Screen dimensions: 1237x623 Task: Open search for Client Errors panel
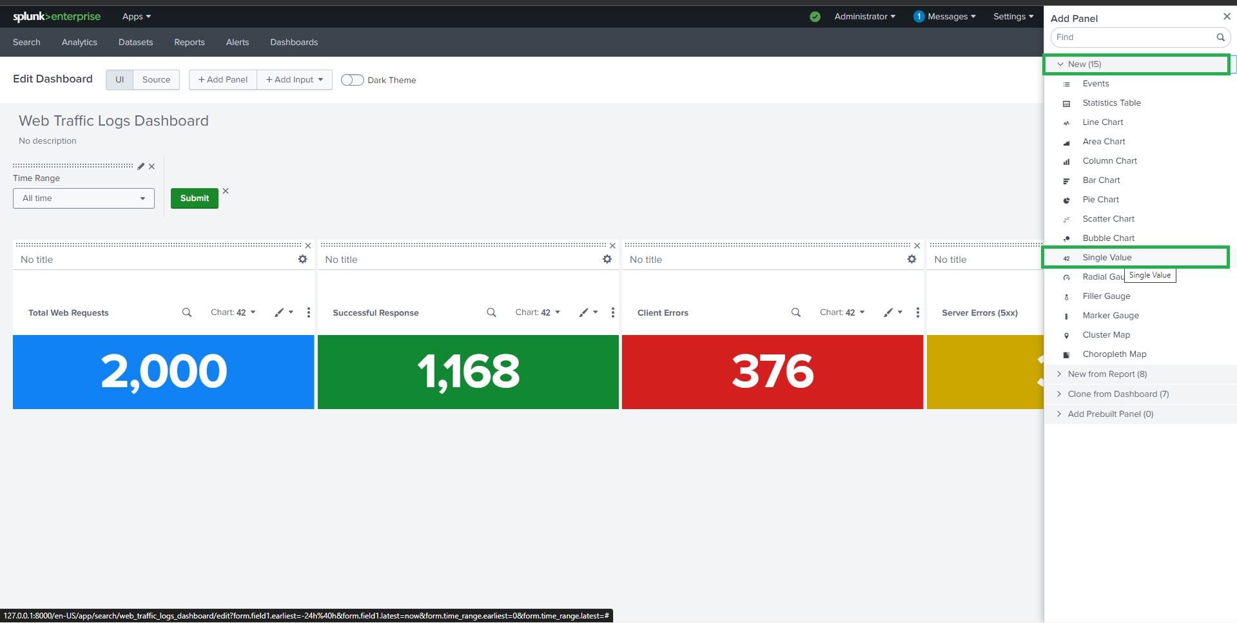(796, 312)
